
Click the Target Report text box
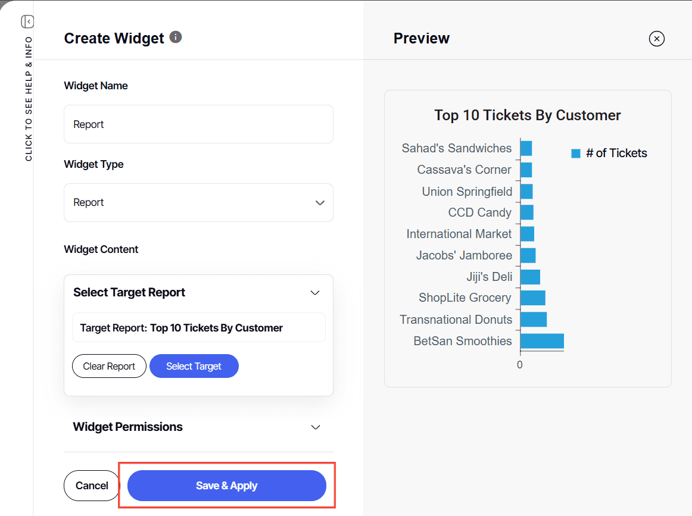tap(198, 328)
